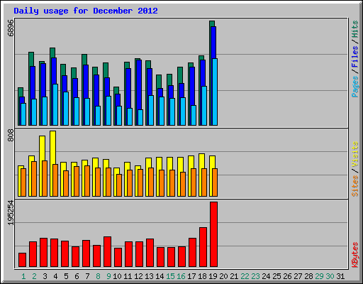Click day 21 on the date axis
Viewport: 363px width, 284px height.
point(234,276)
